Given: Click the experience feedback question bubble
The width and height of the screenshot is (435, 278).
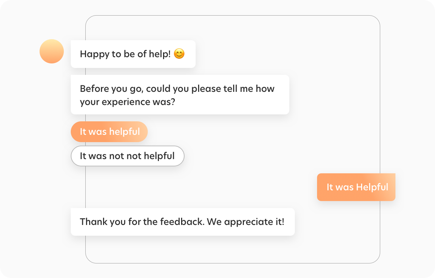Looking at the screenshot, I should pos(180,95).
